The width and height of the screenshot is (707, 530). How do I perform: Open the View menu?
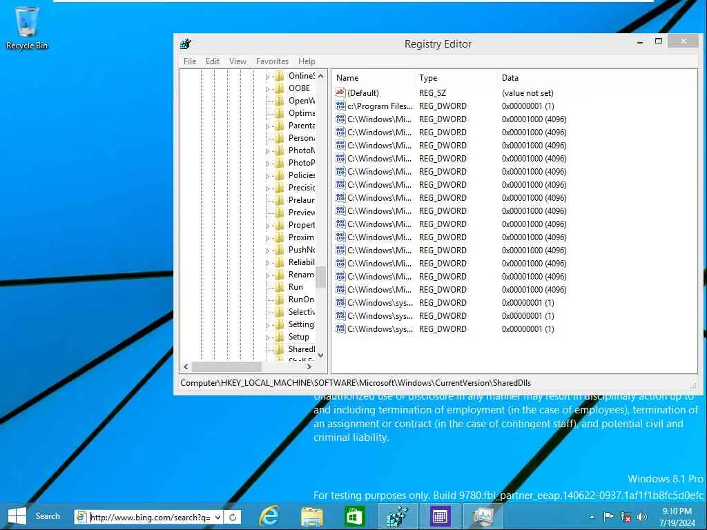238,61
